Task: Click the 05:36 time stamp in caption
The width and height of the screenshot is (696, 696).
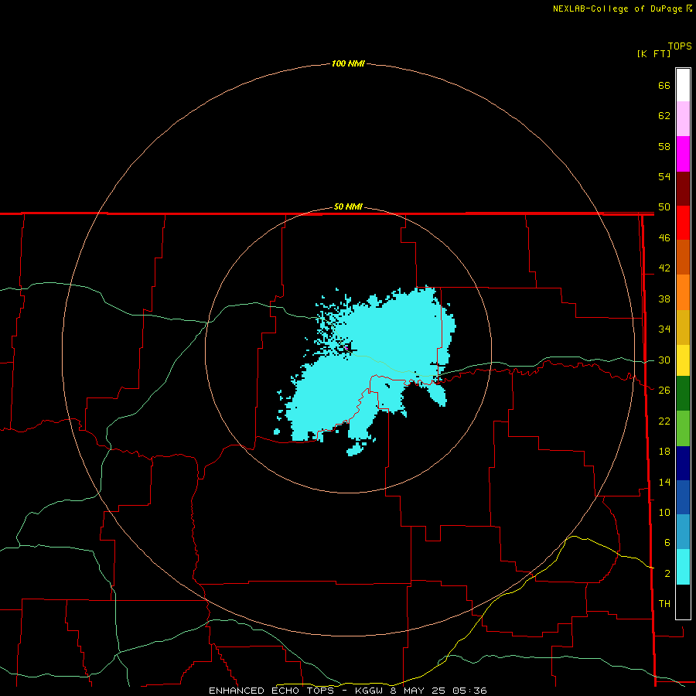Action: click(x=469, y=691)
